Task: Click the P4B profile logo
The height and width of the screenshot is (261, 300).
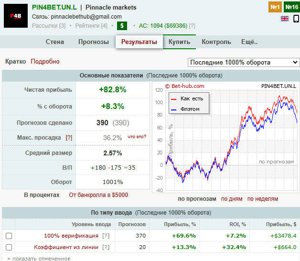Action: pos(16,16)
